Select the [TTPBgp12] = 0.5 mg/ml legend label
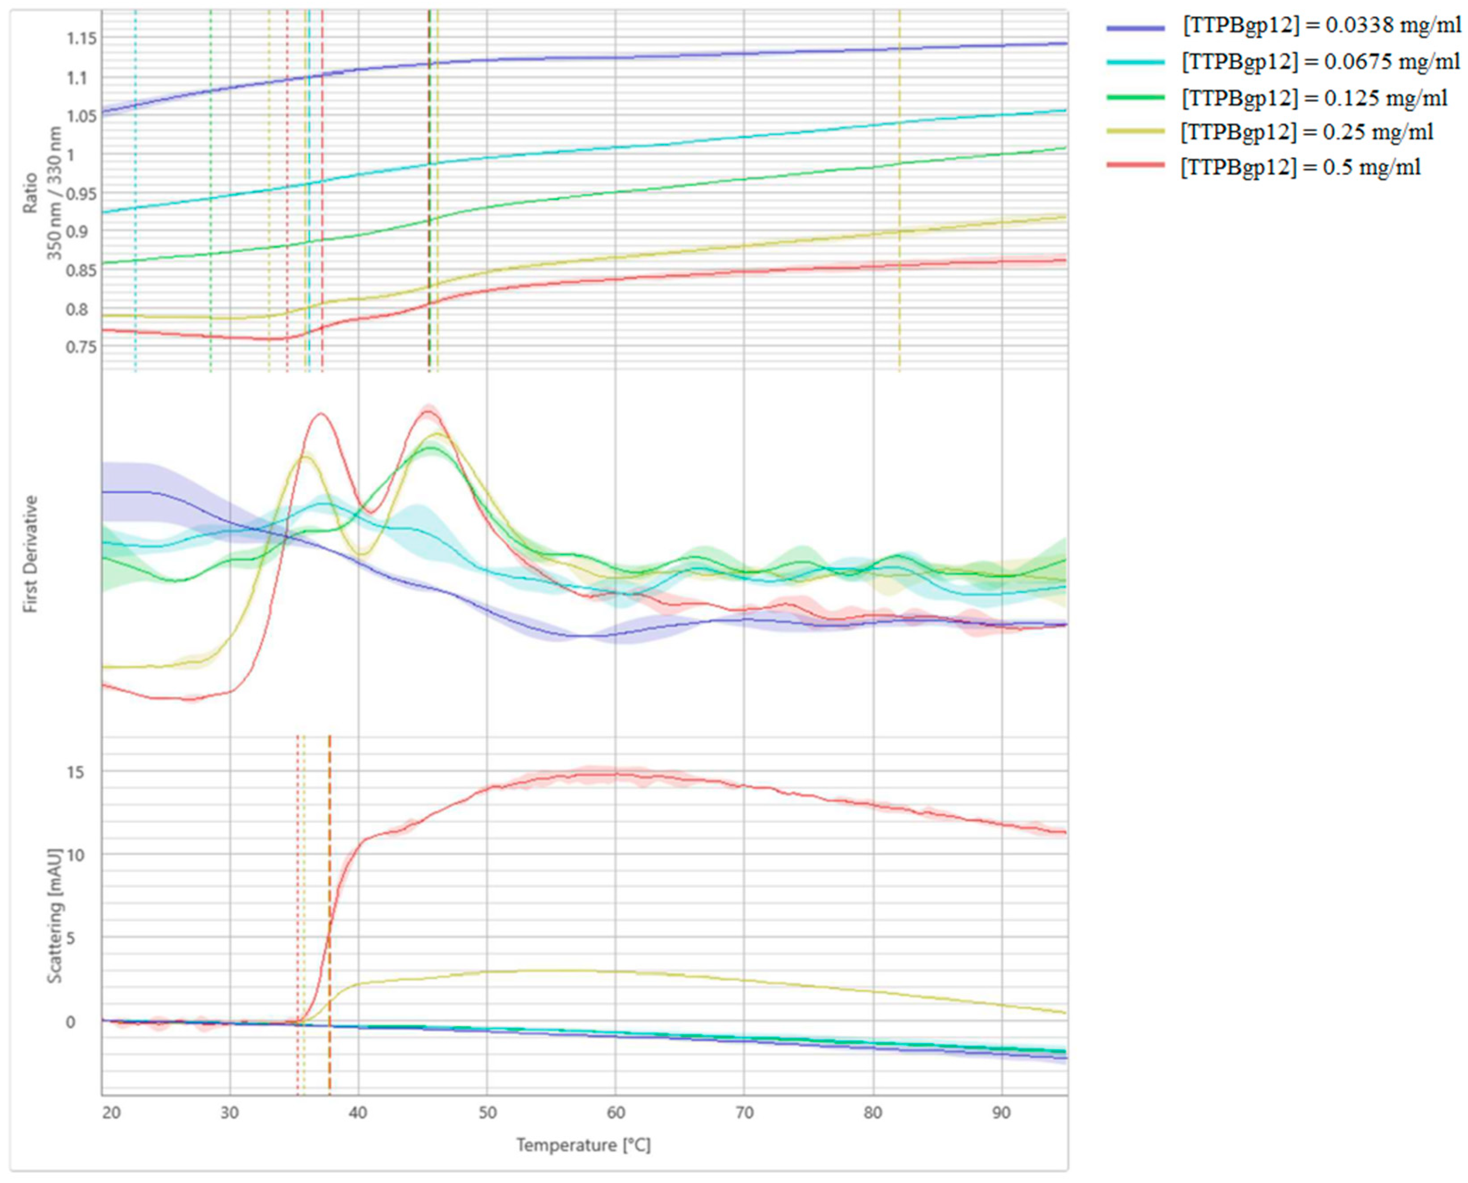The image size is (1468, 1183). pos(1300,167)
